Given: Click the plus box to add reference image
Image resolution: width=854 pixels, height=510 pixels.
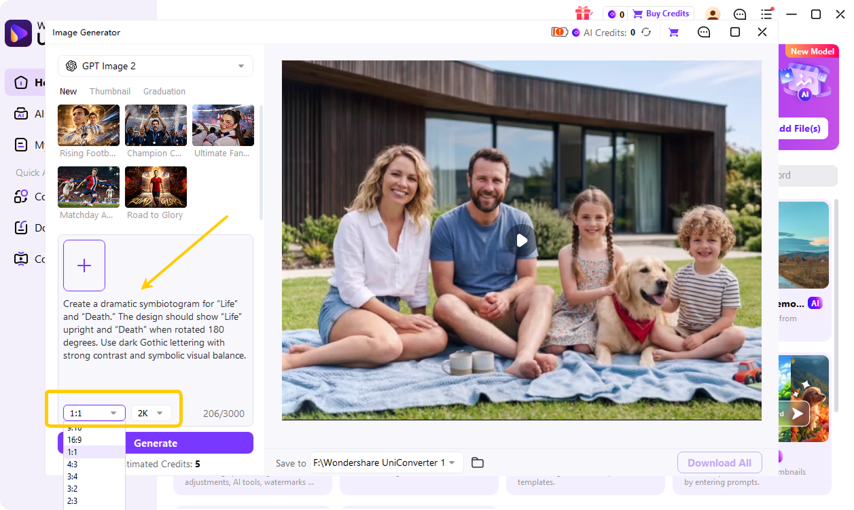Looking at the screenshot, I should 84,266.
